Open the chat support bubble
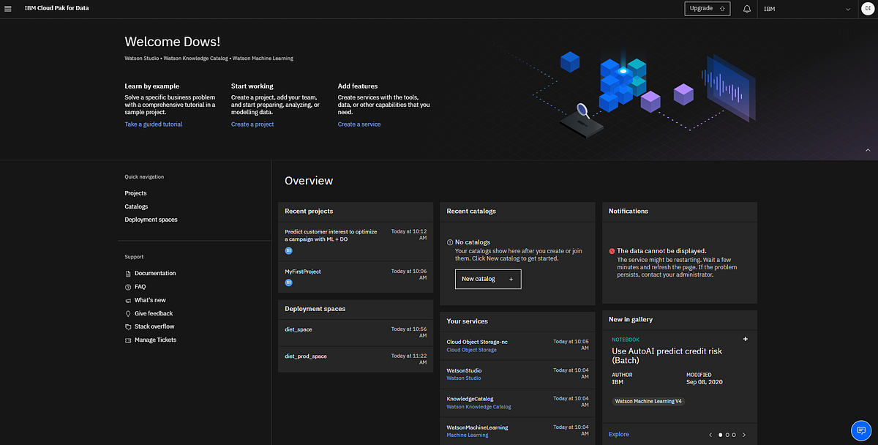This screenshot has height=445, width=878. click(x=860, y=430)
